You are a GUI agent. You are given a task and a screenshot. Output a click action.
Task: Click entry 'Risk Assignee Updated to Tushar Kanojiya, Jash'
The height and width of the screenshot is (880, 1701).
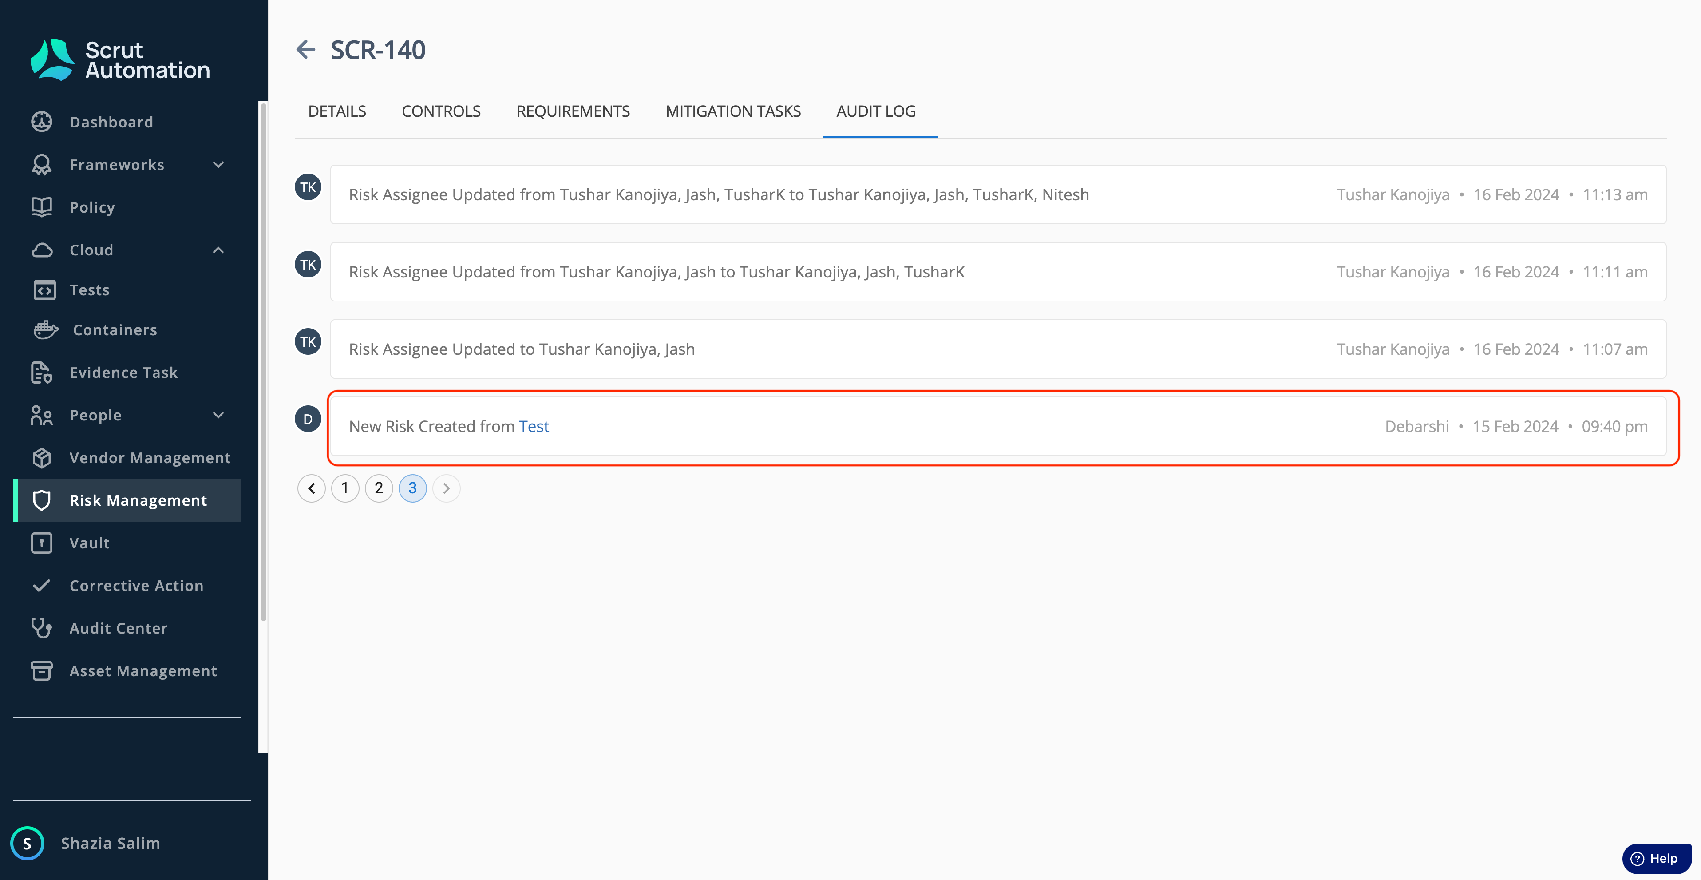(998, 349)
